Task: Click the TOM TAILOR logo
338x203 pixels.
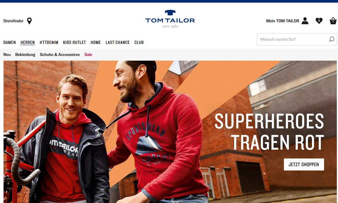Action: tap(170, 19)
